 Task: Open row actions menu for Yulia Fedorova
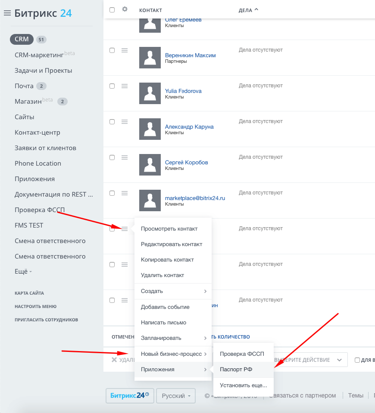click(x=125, y=86)
